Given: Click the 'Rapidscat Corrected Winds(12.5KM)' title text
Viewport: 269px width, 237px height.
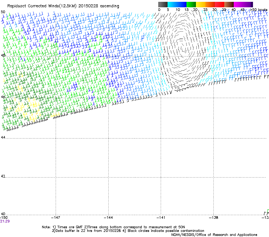Looking at the screenshot, I should click(42, 6).
